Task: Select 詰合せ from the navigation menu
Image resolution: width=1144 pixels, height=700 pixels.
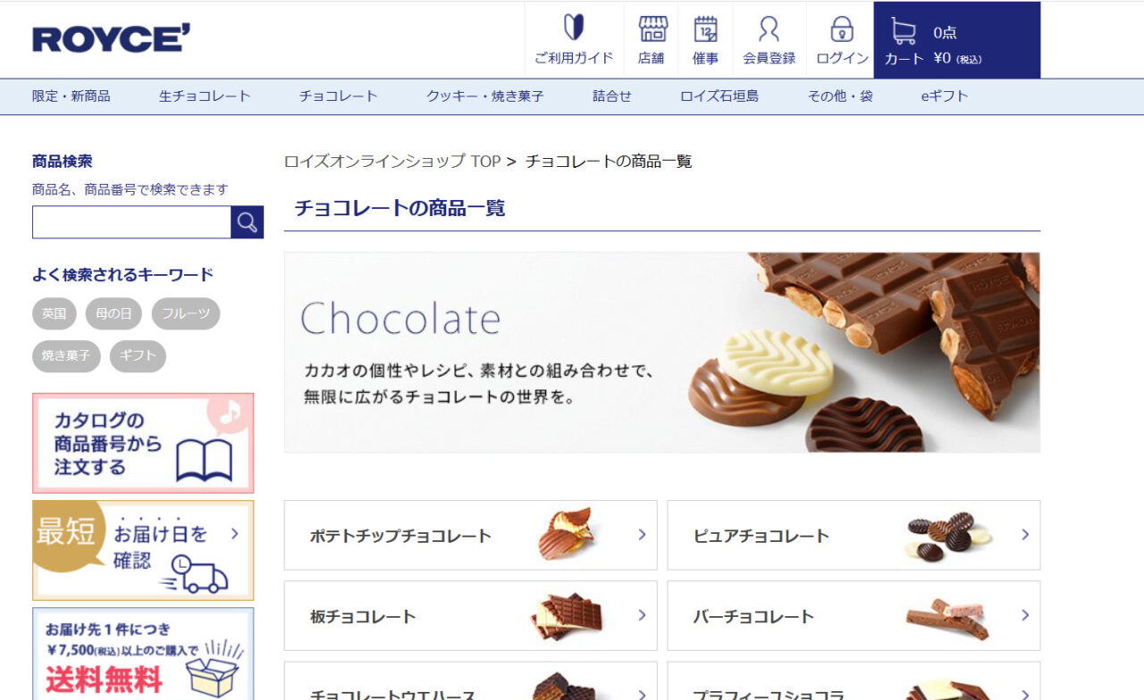Action: tap(612, 96)
